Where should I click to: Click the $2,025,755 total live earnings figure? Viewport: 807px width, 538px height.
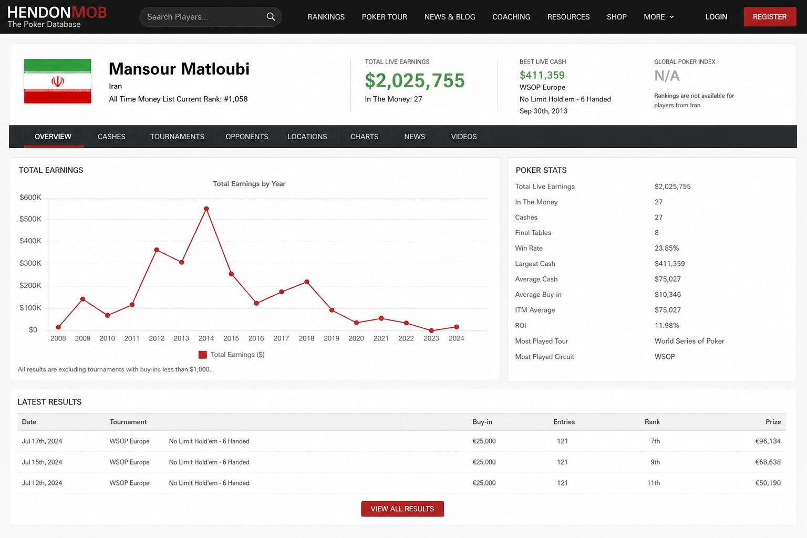[x=415, y=80]
